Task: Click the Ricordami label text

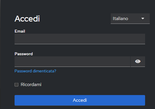Action: 31,85
